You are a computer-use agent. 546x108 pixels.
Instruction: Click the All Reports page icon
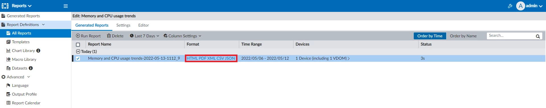[x=9, y=33]
